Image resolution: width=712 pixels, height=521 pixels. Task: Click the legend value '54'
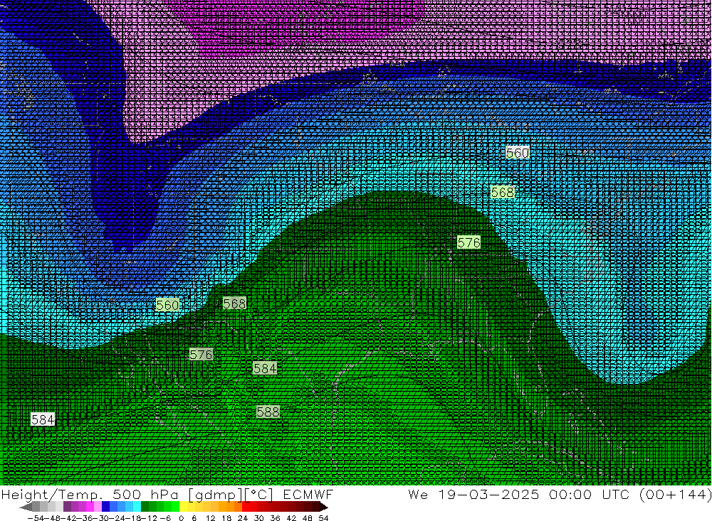tap(323, 518)
